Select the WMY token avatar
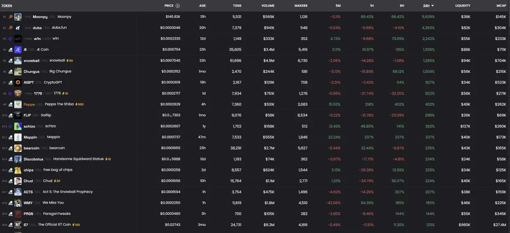This screenshot has width=510, height=233. click(x=18, y=203)
